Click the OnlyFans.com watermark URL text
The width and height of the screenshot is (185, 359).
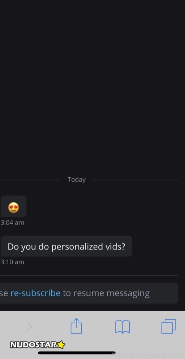tap(148, 355)
